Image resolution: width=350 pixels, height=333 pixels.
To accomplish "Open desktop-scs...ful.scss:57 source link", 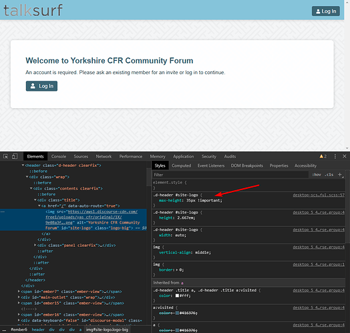I will coord(319,195).
